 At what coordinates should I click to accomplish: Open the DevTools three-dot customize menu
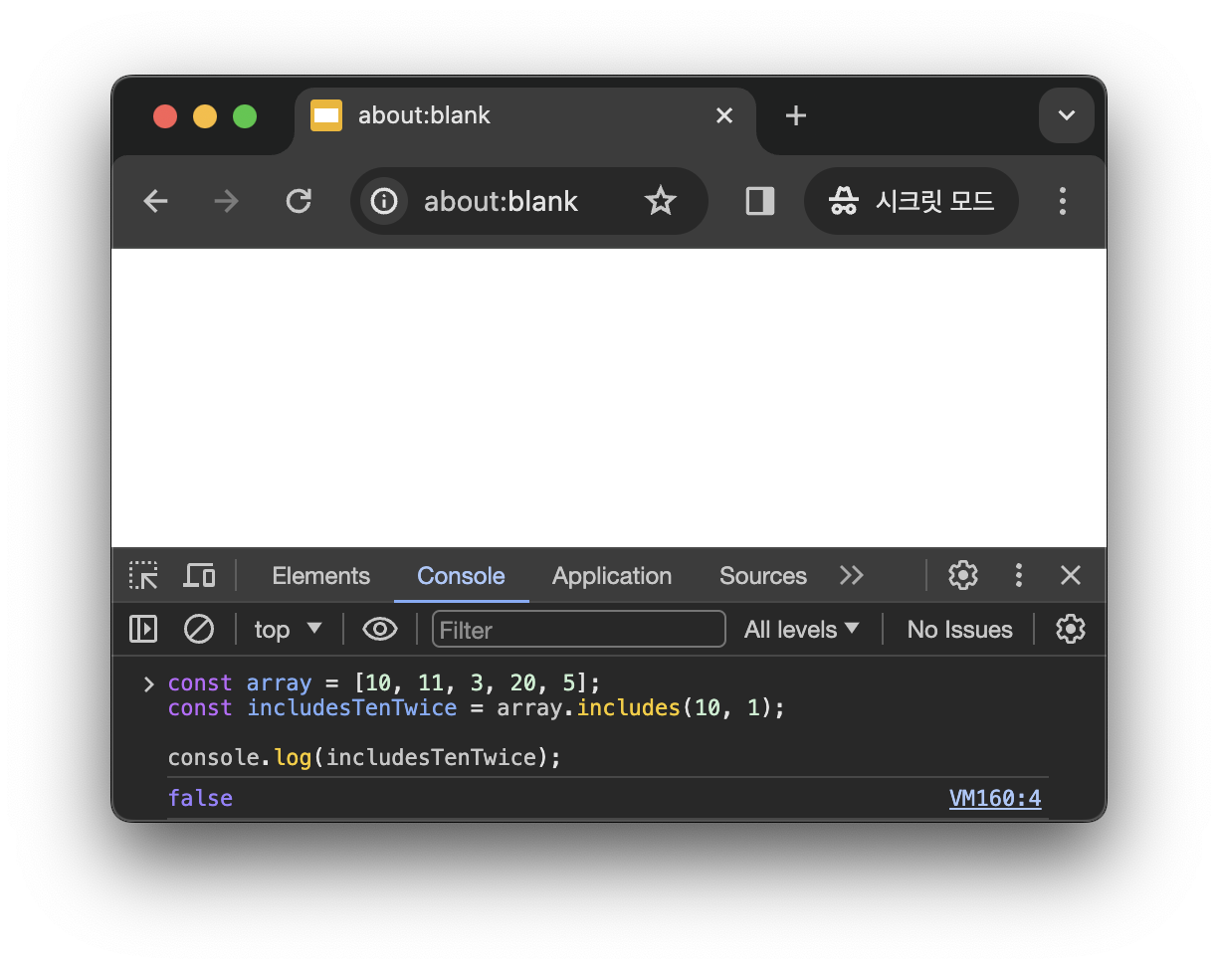click(1018, 575)
